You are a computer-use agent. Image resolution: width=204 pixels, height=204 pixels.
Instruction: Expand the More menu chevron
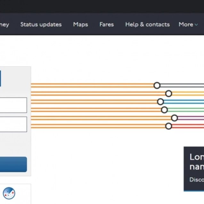click(x=196, y=25)
